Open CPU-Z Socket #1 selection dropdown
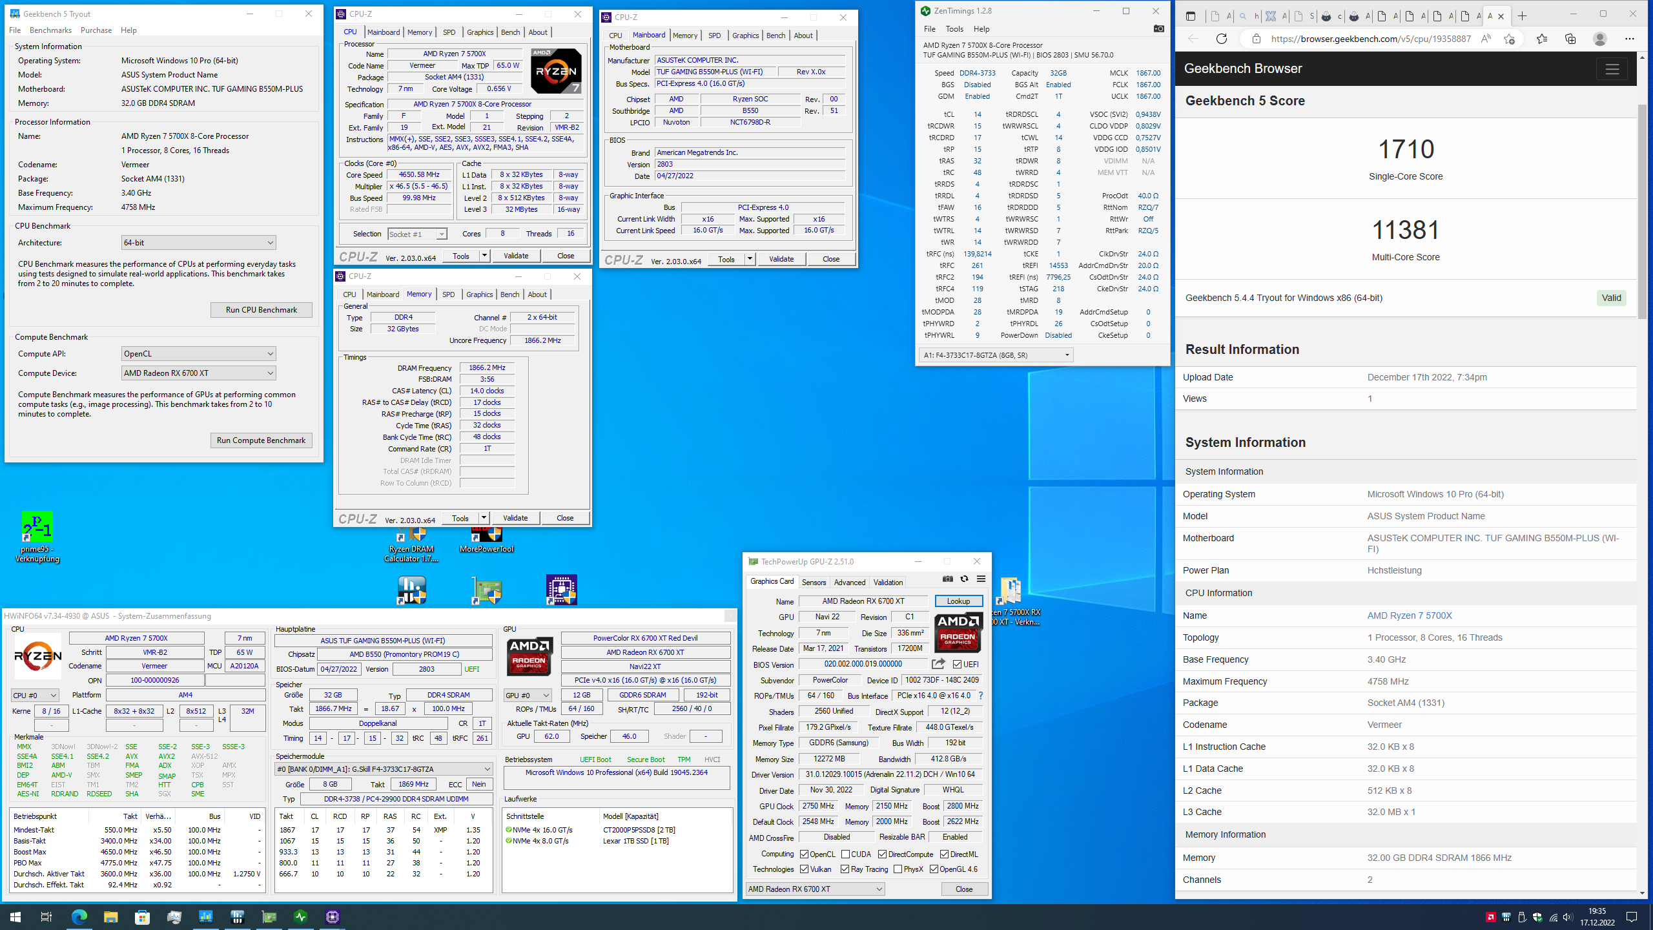1653x930 pixels. pyautogui.click(x=416, y=234)
